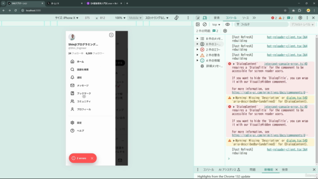
Task: Close the 新機能 drawer tab
Action: pyautogui.click(x=276, y=170)
